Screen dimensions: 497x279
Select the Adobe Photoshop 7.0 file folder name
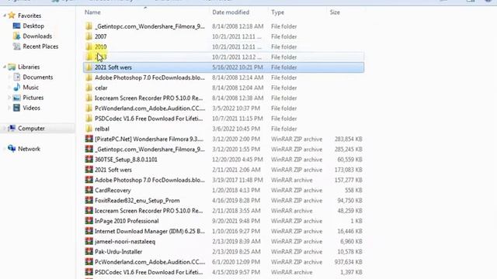150,77
